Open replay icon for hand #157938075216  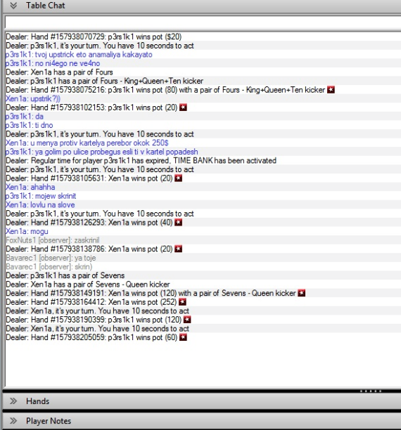click(x=331, y=90)
